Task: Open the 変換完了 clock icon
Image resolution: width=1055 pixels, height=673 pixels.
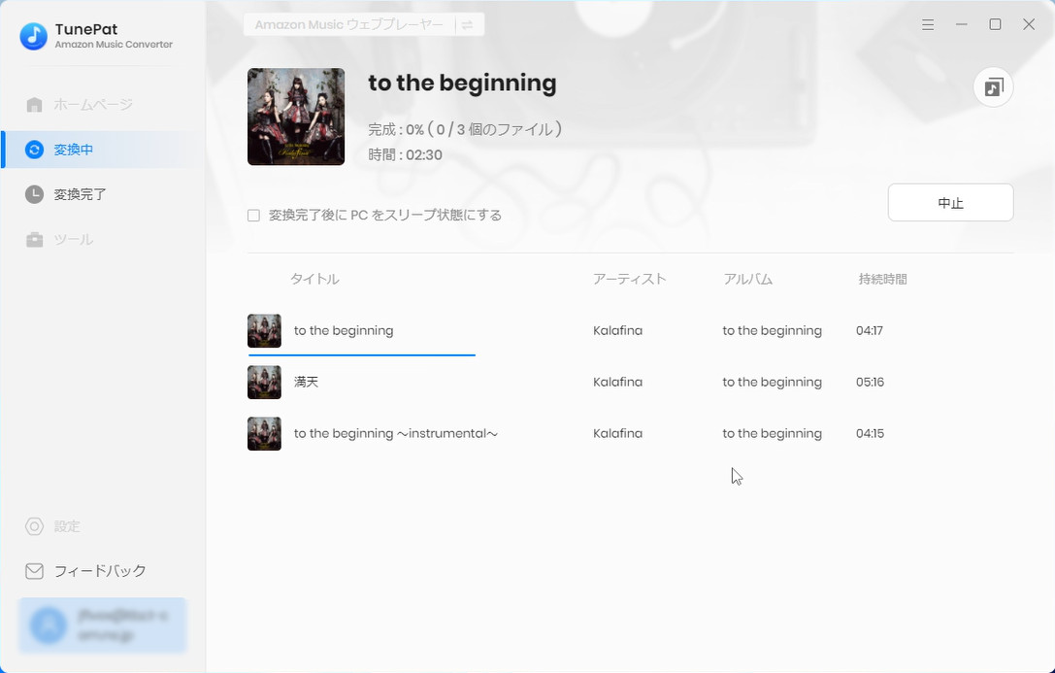Action: click(x=34, y=194)
